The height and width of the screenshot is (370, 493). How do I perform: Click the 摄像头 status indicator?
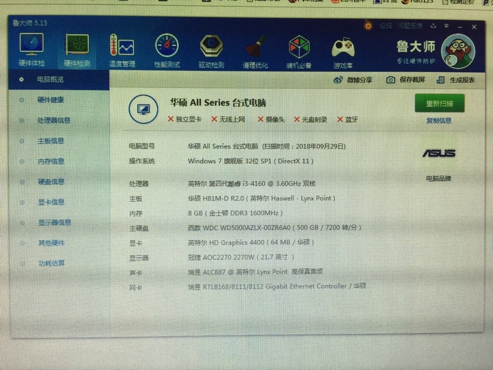coord(271,119)
